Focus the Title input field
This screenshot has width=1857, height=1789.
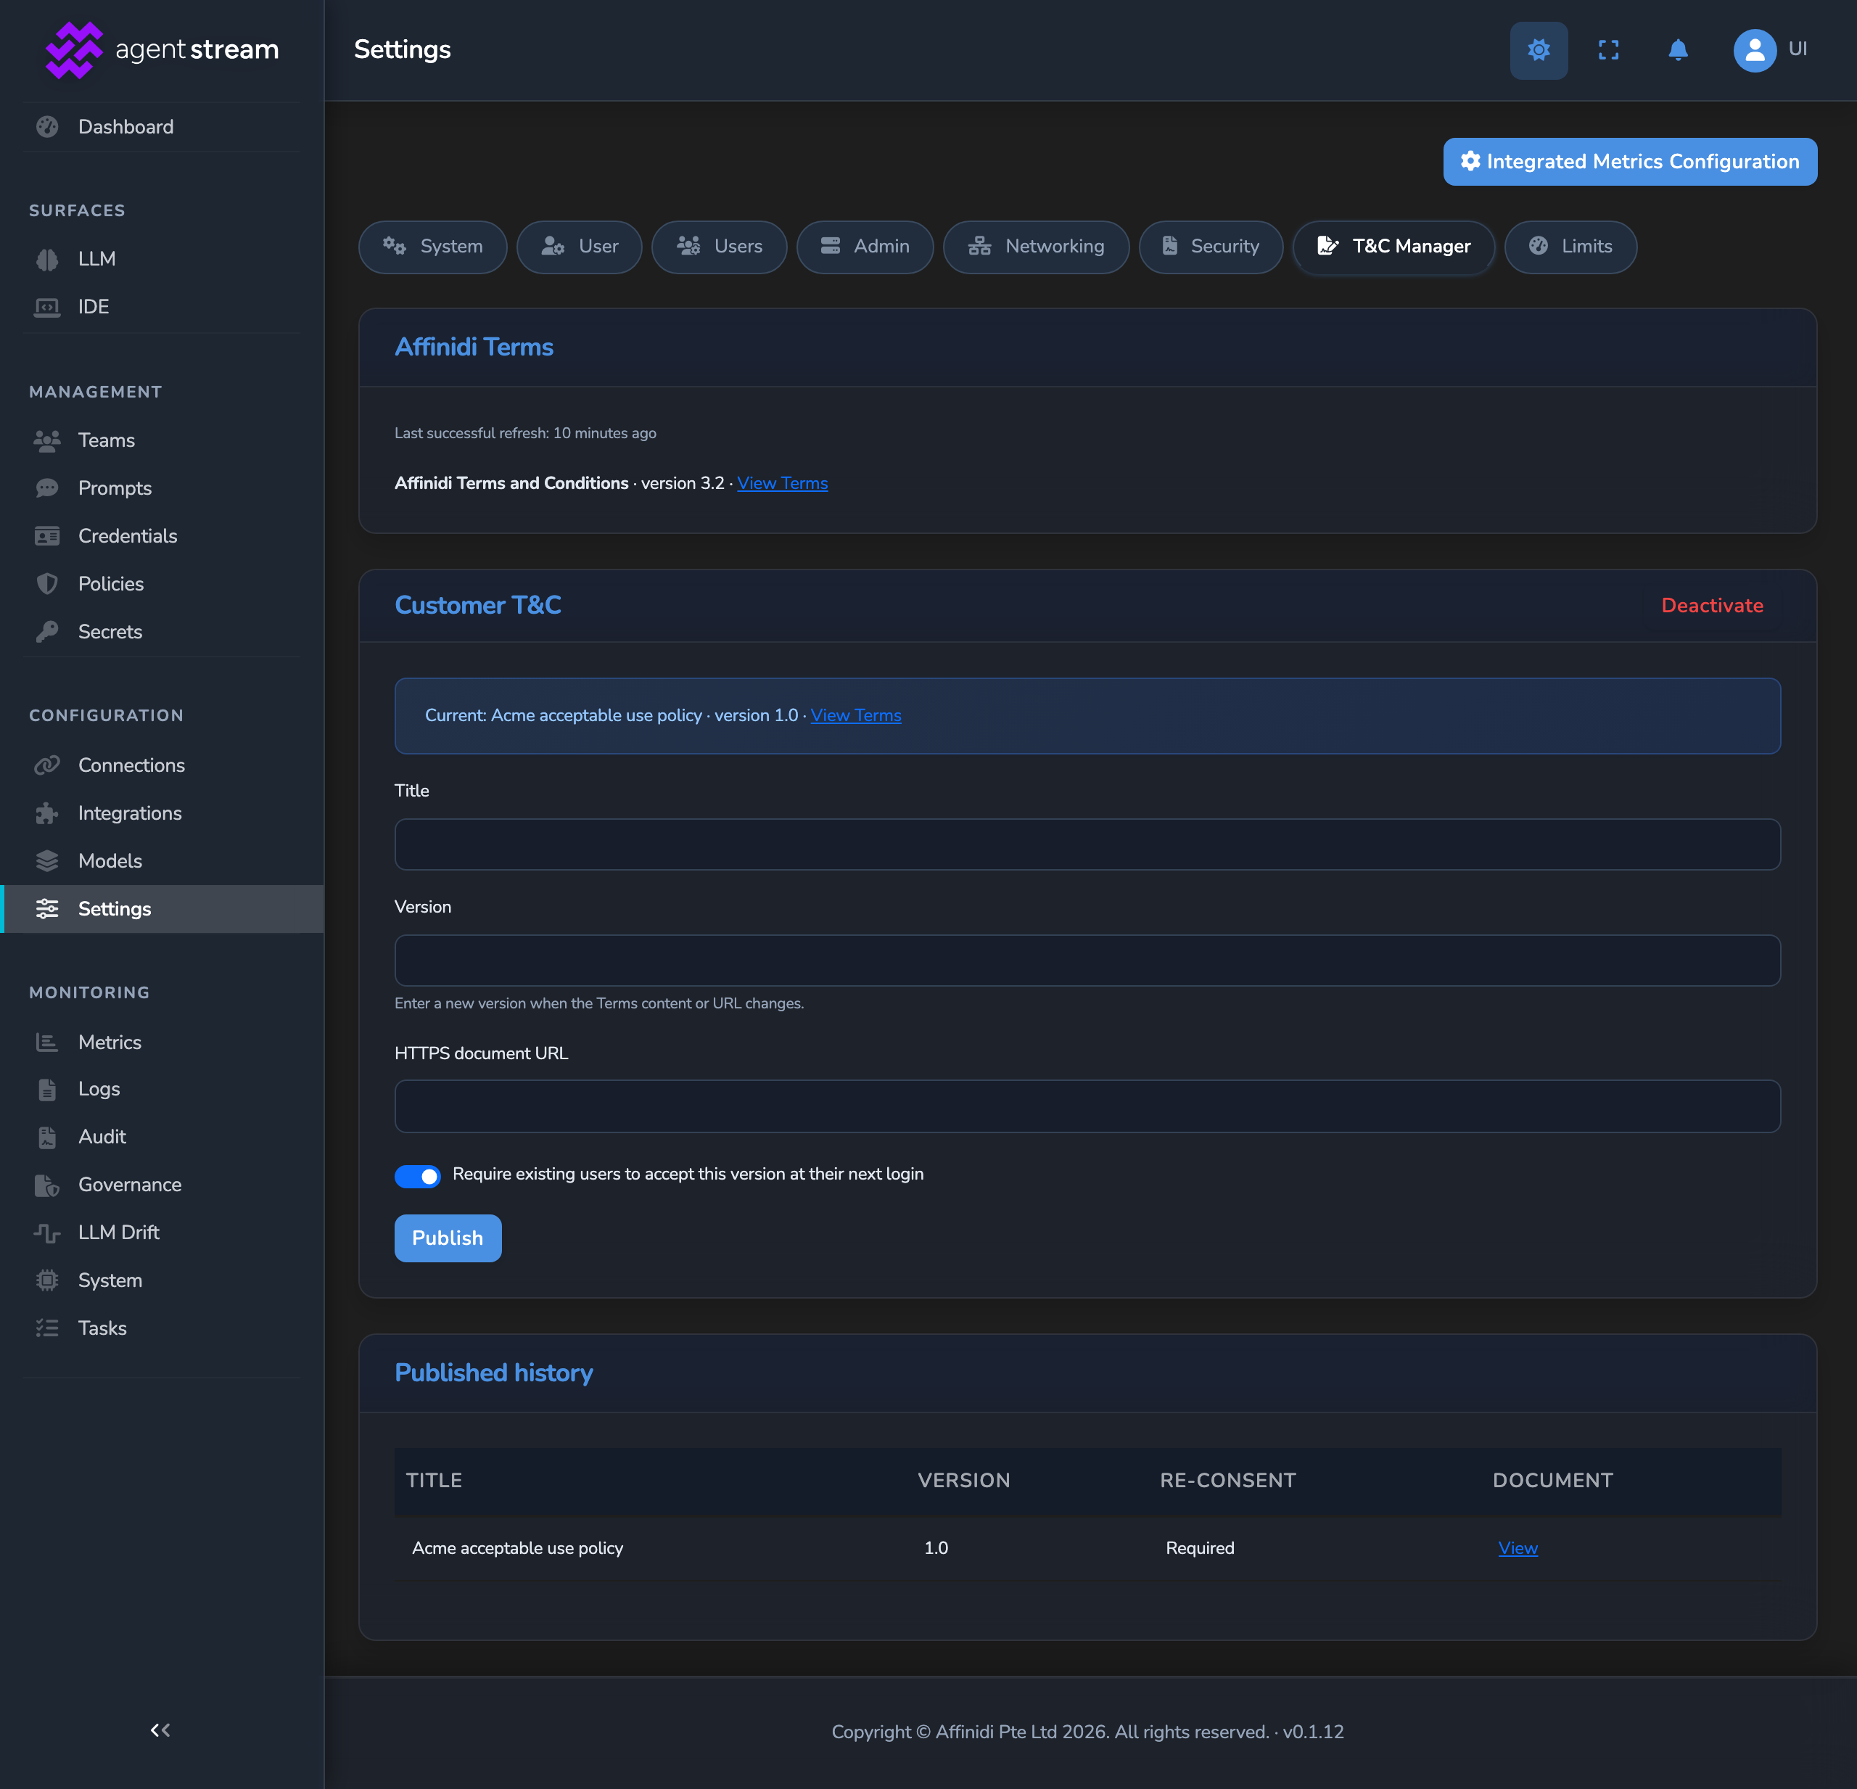(1087, 844)
